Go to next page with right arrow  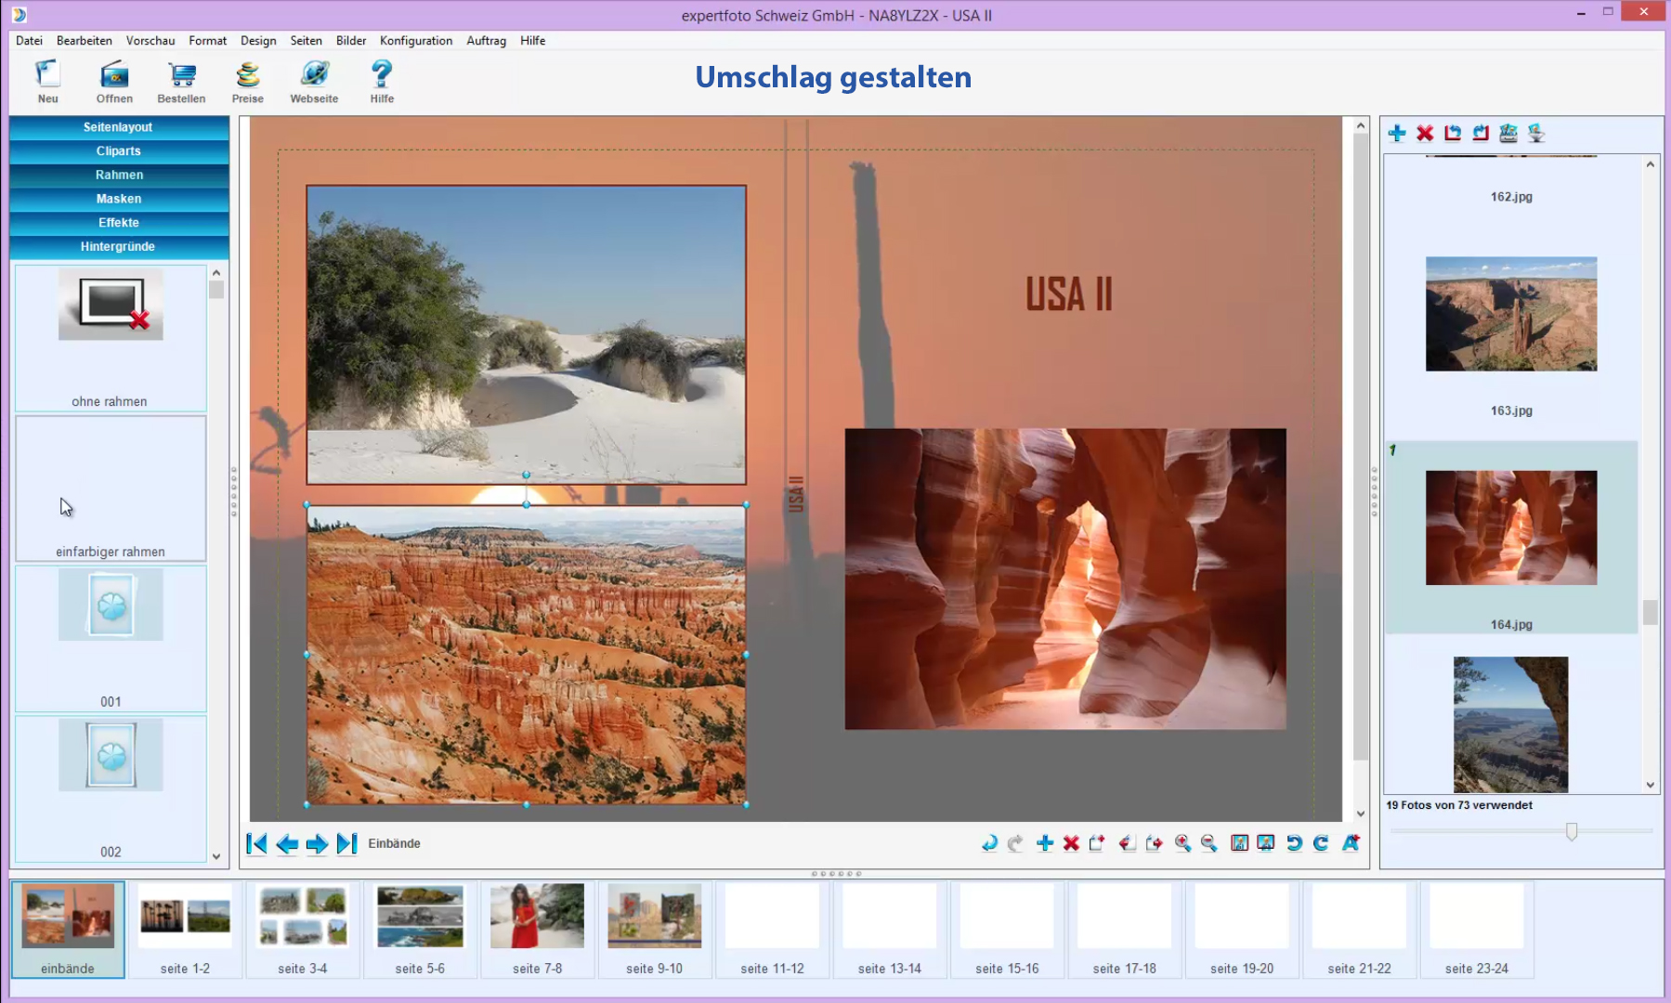(317, 843)
